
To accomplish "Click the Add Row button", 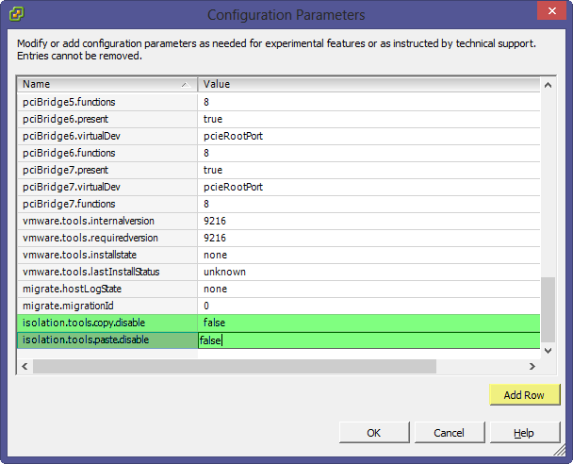I will (524, 395).
